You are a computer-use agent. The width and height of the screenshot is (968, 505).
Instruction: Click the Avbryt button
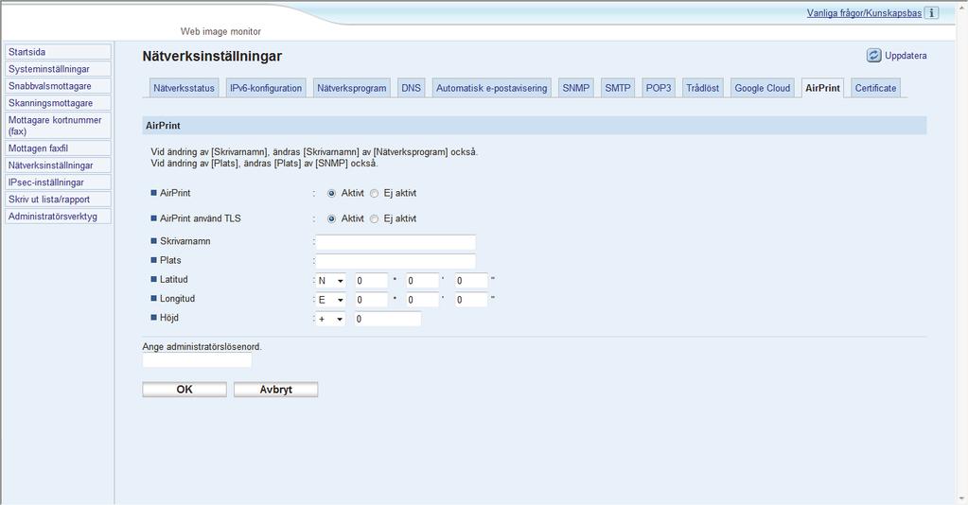coord(276,390)
